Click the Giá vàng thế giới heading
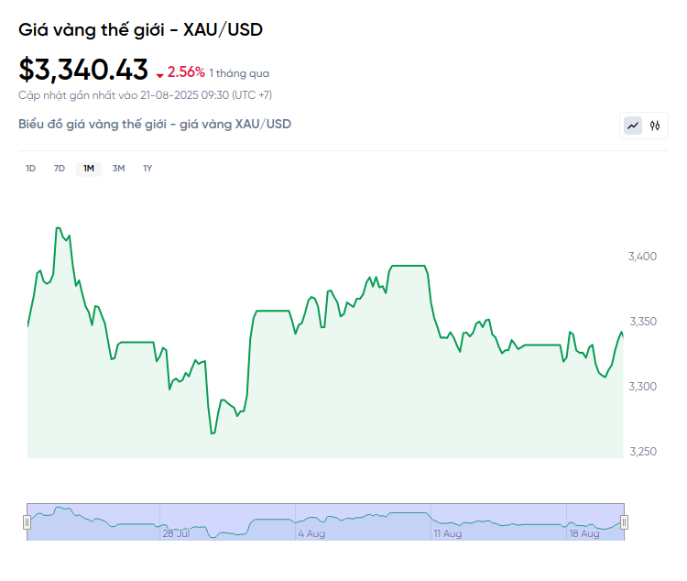The height and width of the screenshot is (581, 687). click(x=141, y=30)
